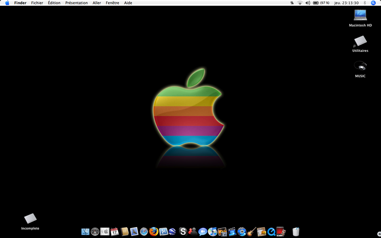Select the Macintosh HD desktop drive
The image size is (381, 238).
[x=361, y=18]
